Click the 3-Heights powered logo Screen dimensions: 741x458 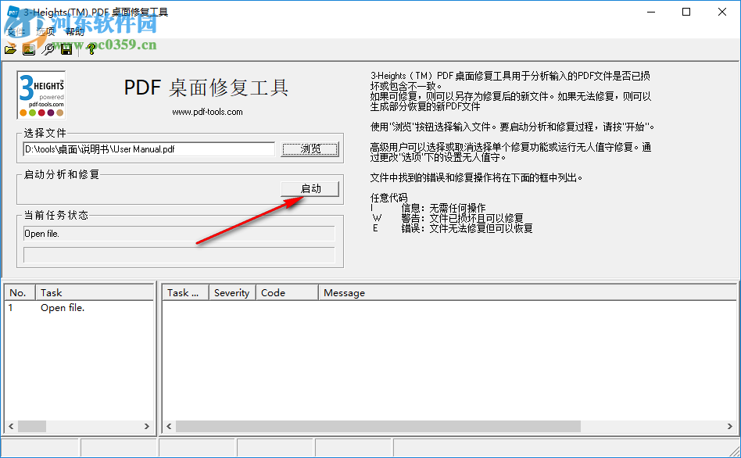[x=41, y=93]
